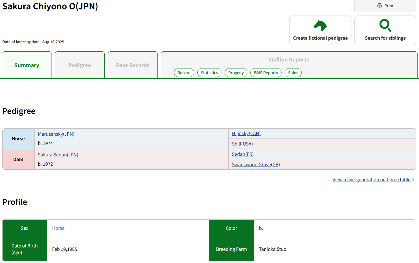This screenshot has height=263, width=419.
Task: Click the chevron after five-generation pedigree link
Action: (413, 180)
